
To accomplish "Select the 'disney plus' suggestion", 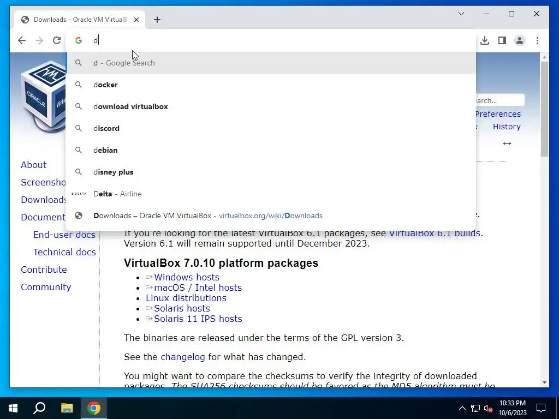I will (271, 172).
